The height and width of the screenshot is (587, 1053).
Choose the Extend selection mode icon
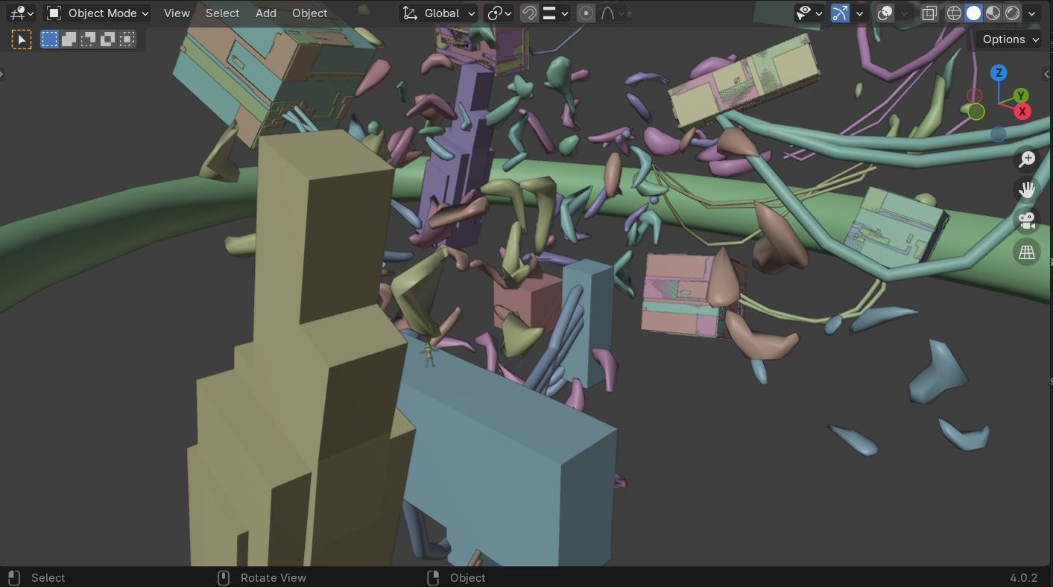[x=69, y=39]
